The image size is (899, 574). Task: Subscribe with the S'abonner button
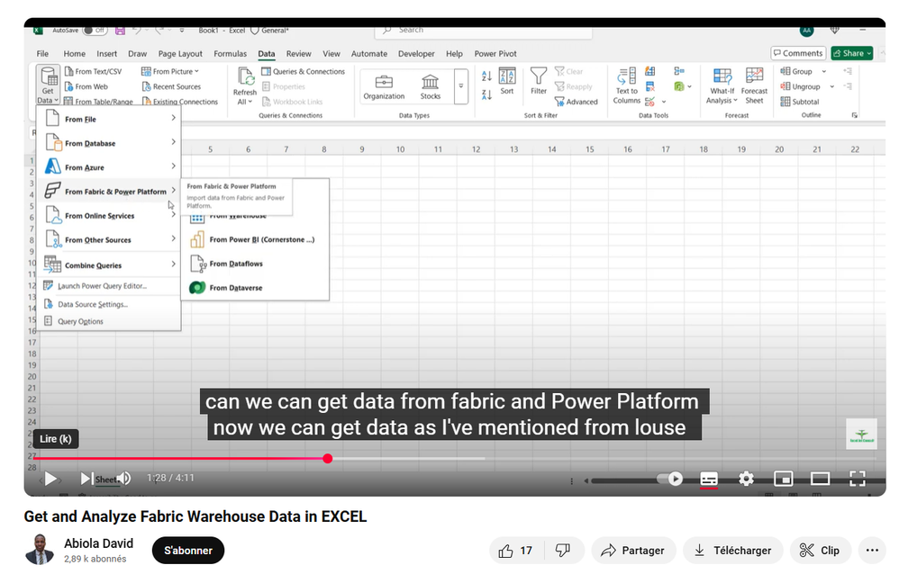(188, 551)
